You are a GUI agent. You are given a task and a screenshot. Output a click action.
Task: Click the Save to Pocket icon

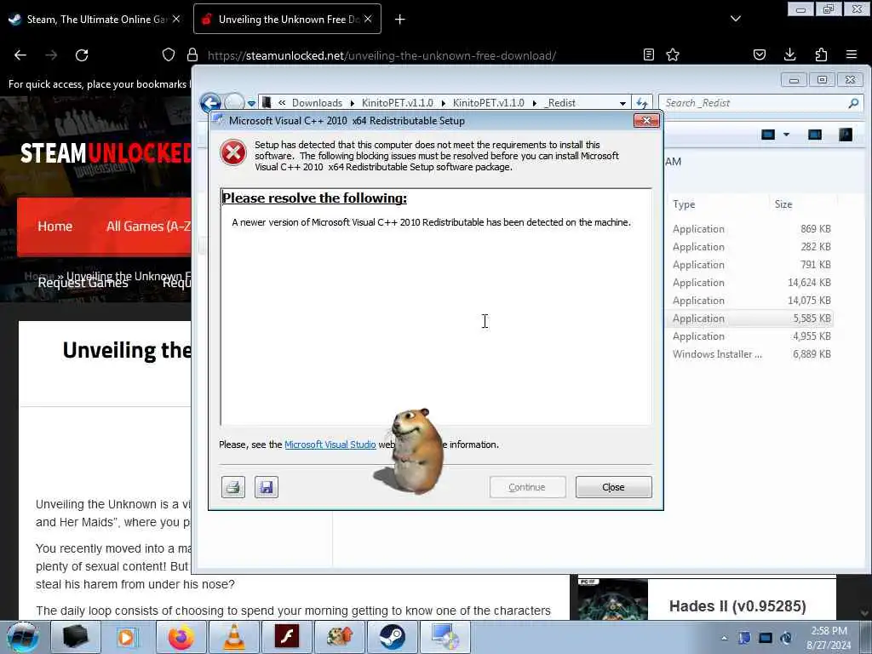coord(759,54)
